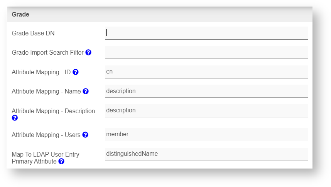The height and width of the screenshot is (187, 331).
Task: Click the Attribute Mapping - ID label
Action: point(41,72)
